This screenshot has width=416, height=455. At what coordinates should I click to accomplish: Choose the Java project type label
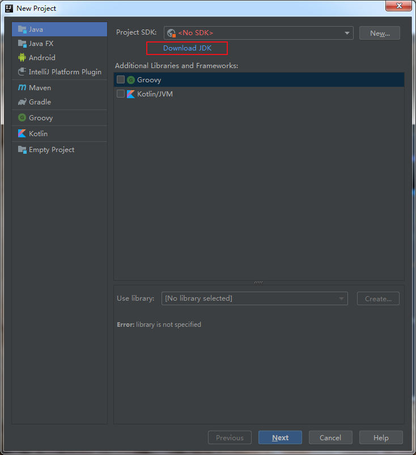pyautogui.click(x=36, y=30)
